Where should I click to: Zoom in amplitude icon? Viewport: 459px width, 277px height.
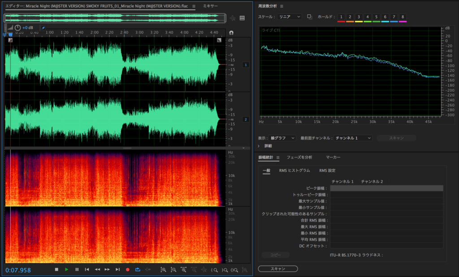point(163,270)
